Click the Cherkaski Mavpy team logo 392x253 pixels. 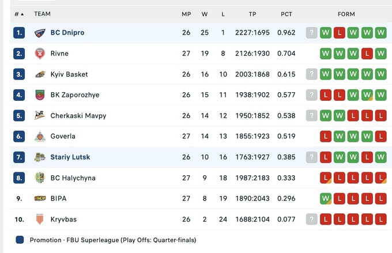point(40,116)
